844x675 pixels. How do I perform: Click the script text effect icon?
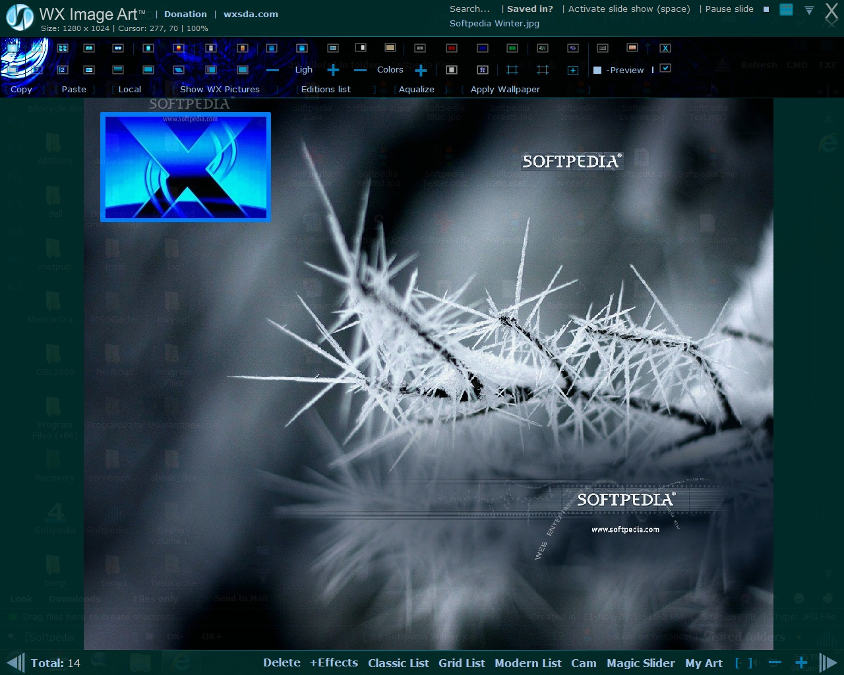pyautogui.click(x=543, y=48)
